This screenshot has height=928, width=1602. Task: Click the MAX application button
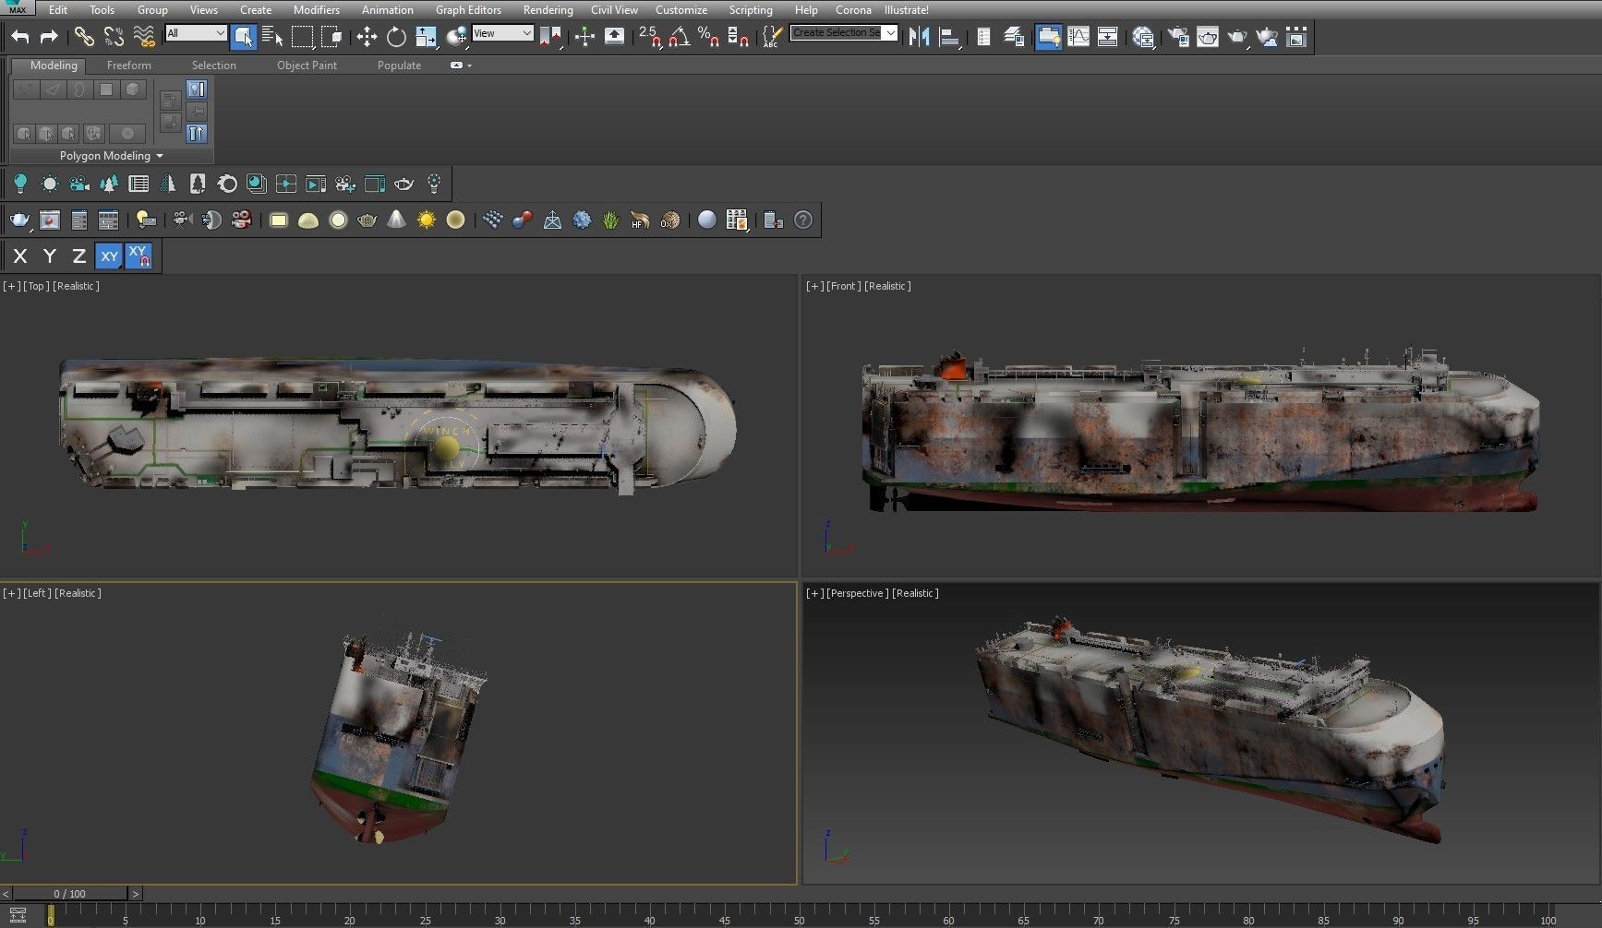click(18, 8)
